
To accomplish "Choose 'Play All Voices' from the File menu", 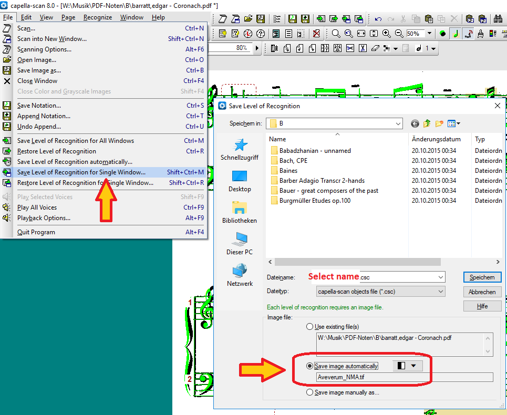I will coord(104,207).
